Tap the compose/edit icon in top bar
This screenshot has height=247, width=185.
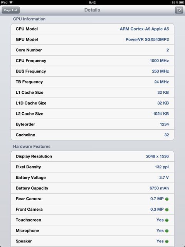coord(179,10)
